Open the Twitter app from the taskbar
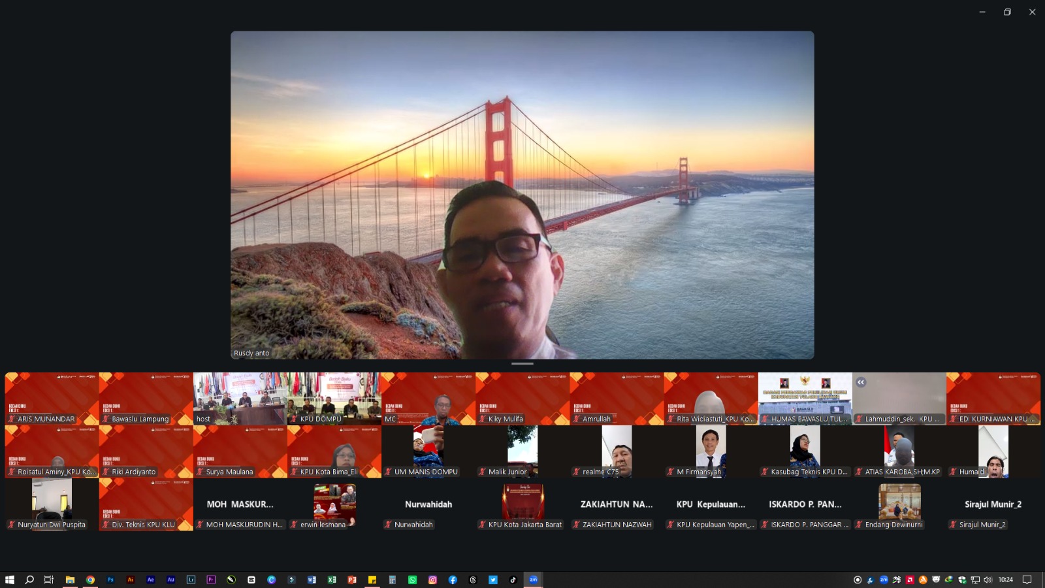Image resolution: width=1045 pixels, height=588 pixels. pos(493,580)
